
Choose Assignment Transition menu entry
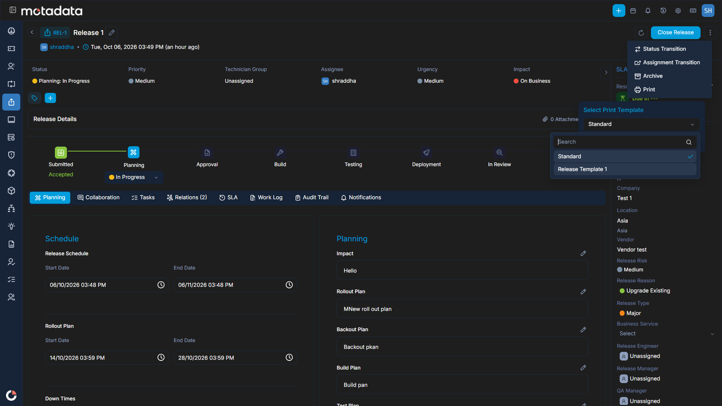point(667,62)
